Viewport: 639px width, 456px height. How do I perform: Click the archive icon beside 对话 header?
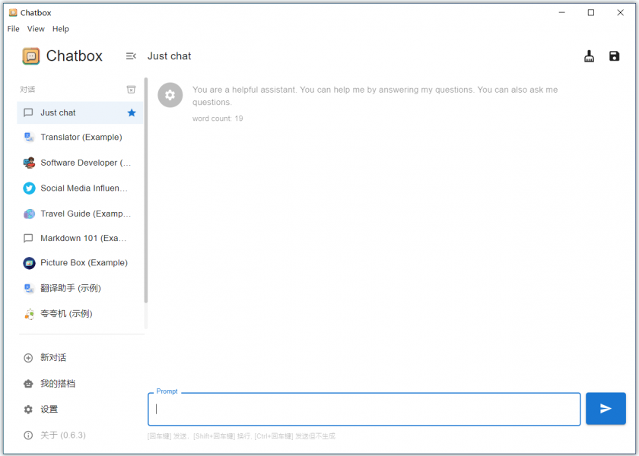tap(131, 89)
